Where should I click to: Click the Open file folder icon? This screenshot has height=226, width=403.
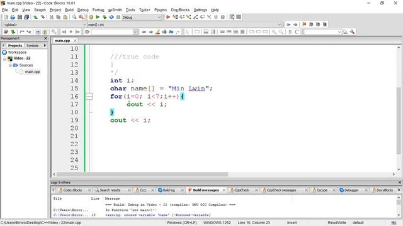(x=13, y=17)
